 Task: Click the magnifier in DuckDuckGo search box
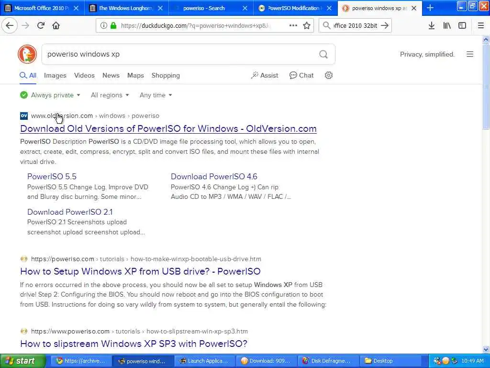[x=323, y=55]
